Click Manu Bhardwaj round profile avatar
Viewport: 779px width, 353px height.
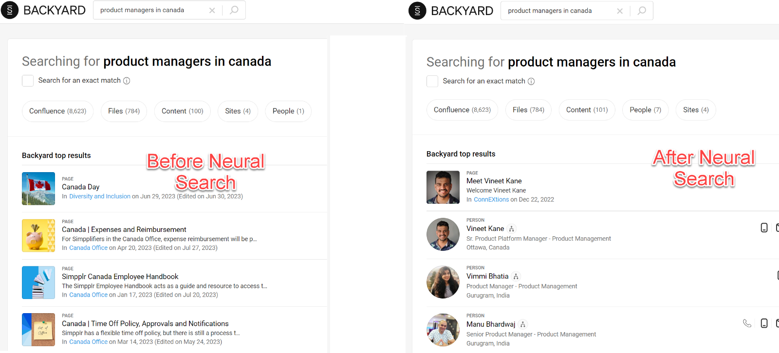pos(443,330)
